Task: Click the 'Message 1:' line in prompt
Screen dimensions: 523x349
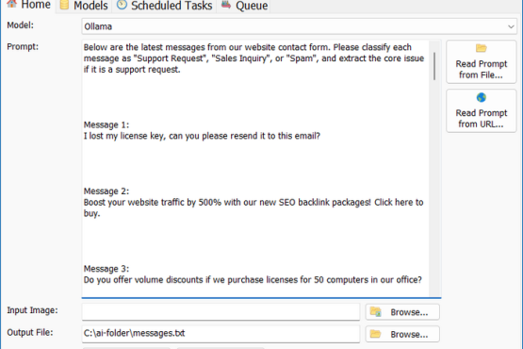Action: tap(106, 125)
